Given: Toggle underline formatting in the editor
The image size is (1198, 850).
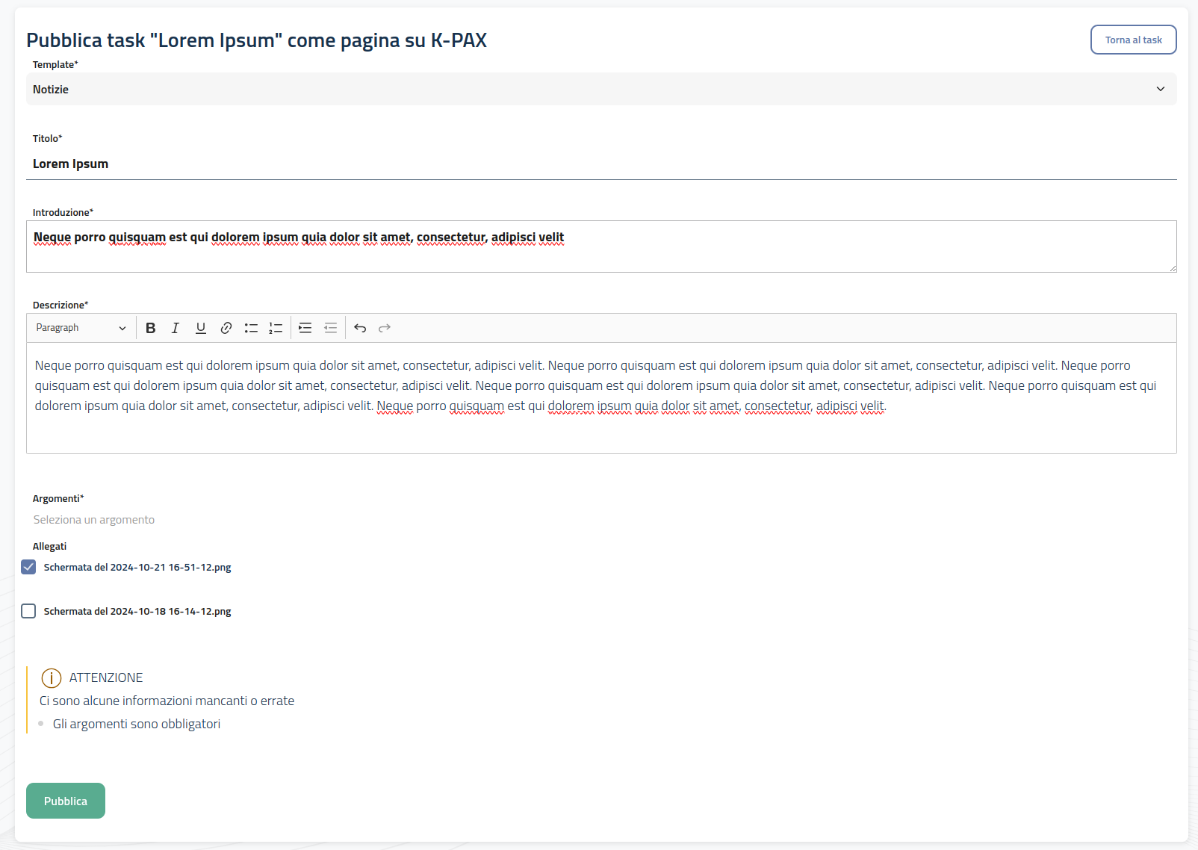Looking at the screenshot, I should (201, 328).
